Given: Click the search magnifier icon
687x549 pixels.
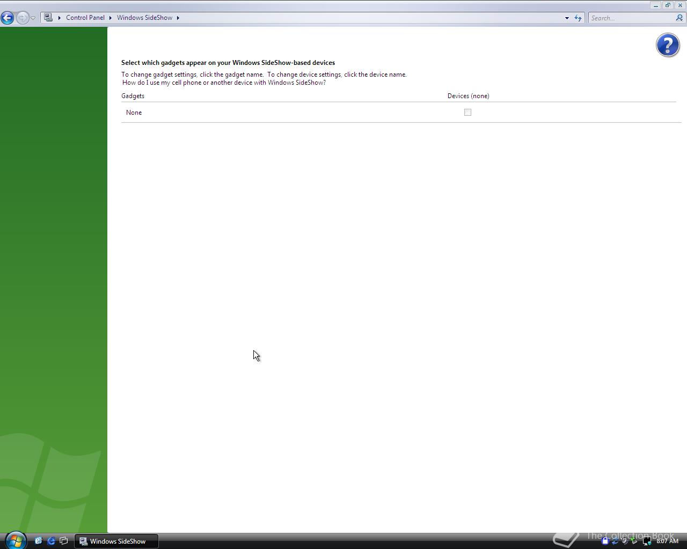Looking at the screenshot, I should pos(679,18).
